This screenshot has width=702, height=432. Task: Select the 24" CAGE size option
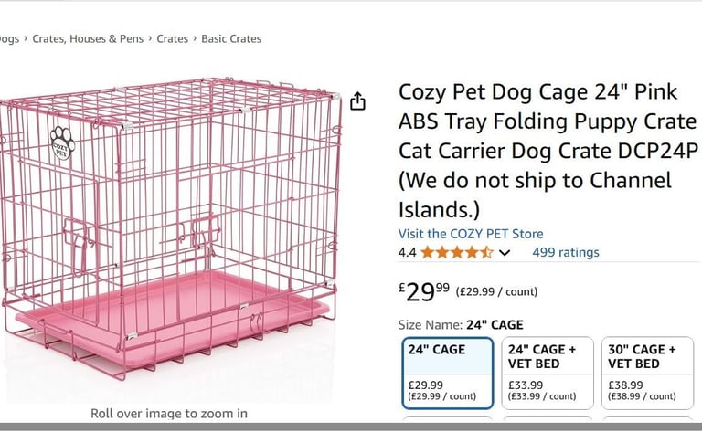(x=448, y=373)
